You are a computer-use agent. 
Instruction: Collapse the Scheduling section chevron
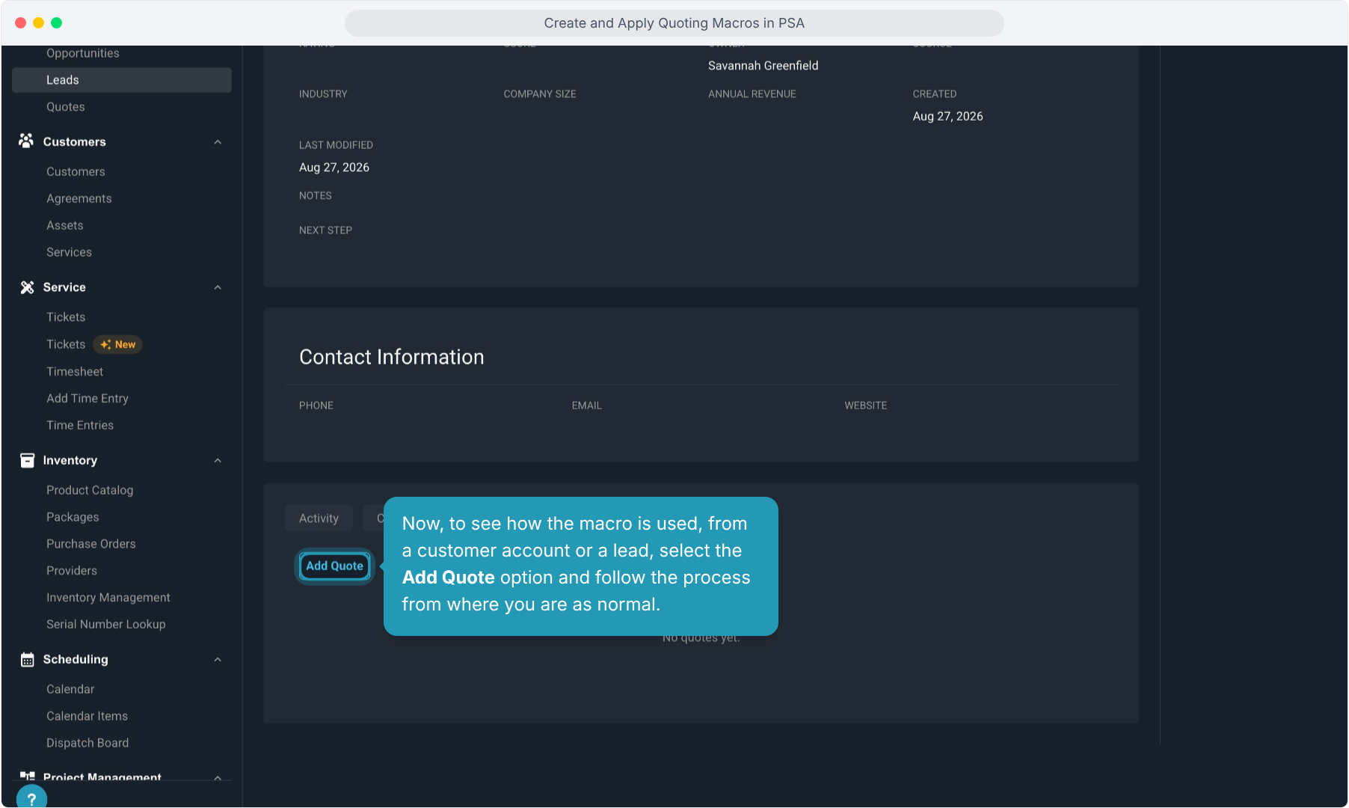coord(218,659)
